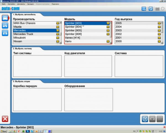This screenshot has width=166, height=133.
Task: Toggle favorite star for year 2003
Action: (159, 30)
